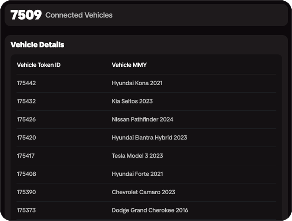Click the Vehicle Details heading
This screenshot has height=221, width=292.
tap(38, 45)
